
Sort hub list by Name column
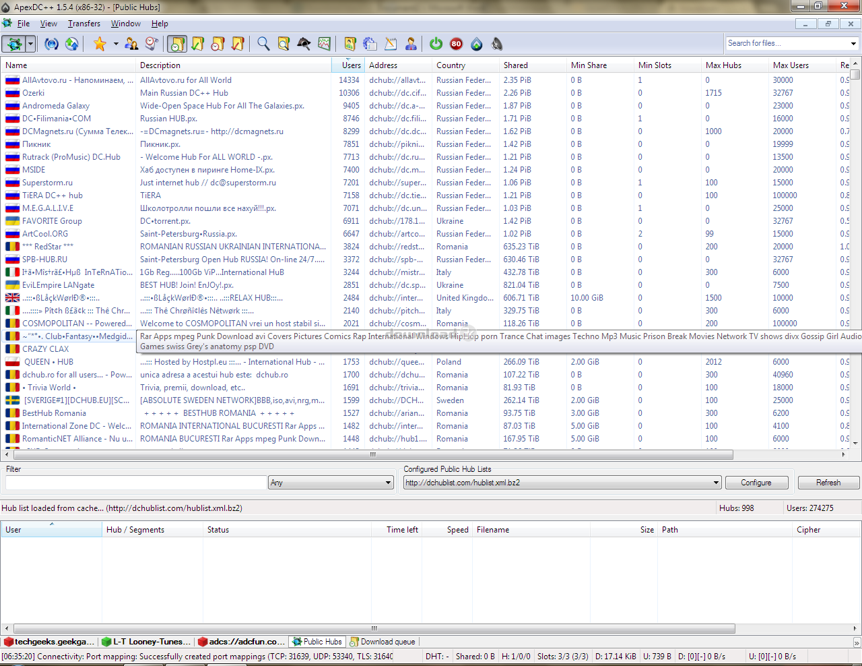pyautogui.click(x=67, y=65)
